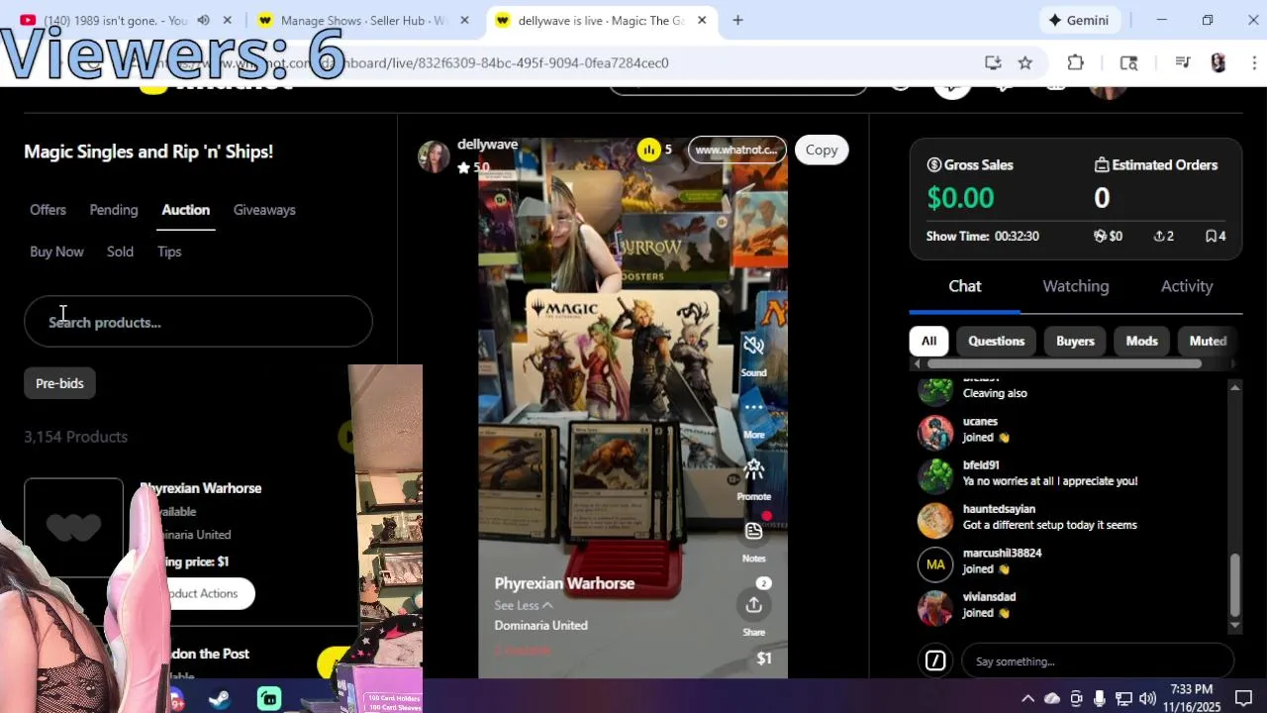The height and width of the screenshot is (713, 1267).
Task: Open the Windows notification center
Action: [1243, 698]
